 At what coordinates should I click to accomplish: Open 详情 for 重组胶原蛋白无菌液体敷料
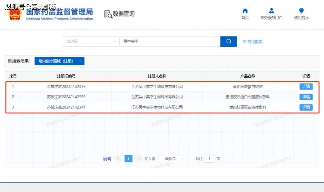click(306, 97)
